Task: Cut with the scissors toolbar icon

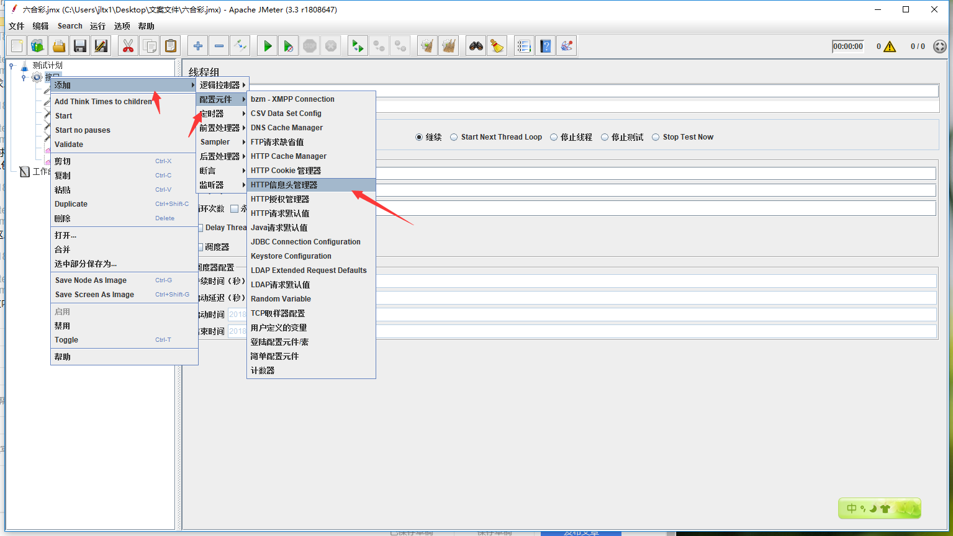Action: click(x=129, y=46)
